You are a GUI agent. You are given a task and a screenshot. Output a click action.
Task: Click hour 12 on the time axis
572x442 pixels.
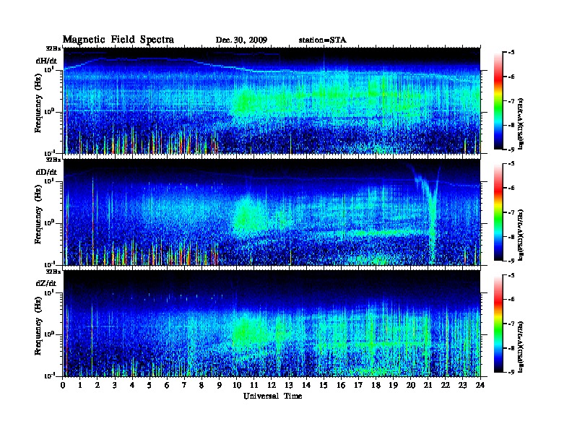272,386
